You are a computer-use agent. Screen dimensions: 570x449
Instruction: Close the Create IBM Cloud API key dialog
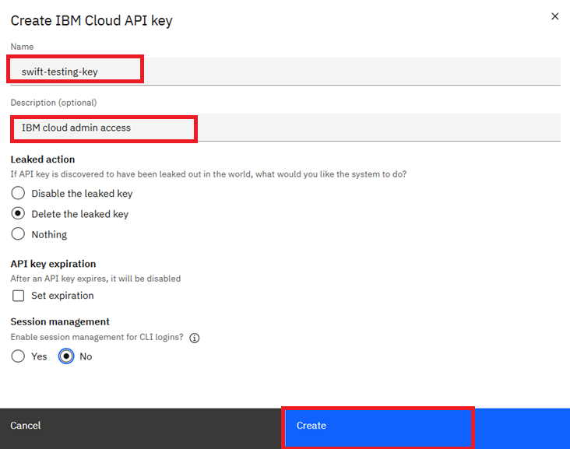pyautogui.click(x=554, y=16)
